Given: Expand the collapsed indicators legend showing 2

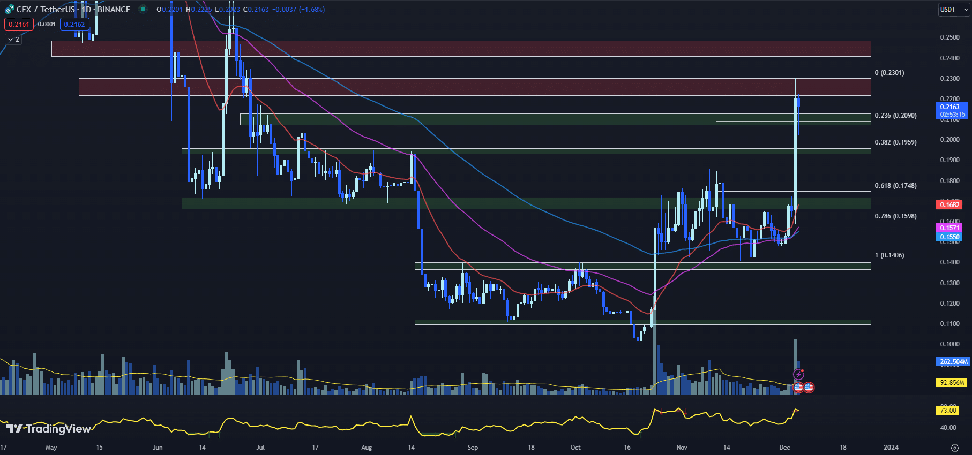Looking at the screenshot, I should [13, 39].
